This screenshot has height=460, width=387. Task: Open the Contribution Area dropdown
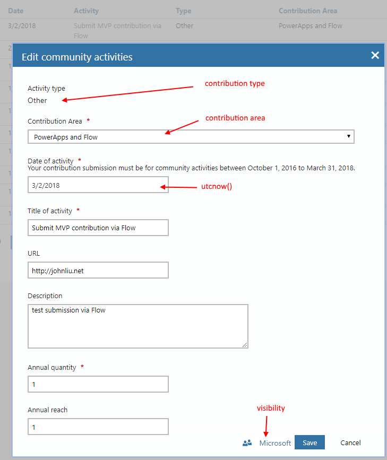point(191,137)
